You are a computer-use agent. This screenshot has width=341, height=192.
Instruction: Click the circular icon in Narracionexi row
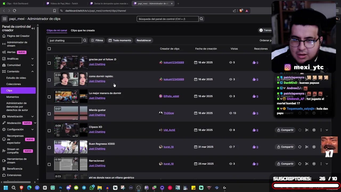tap(300, 164)
